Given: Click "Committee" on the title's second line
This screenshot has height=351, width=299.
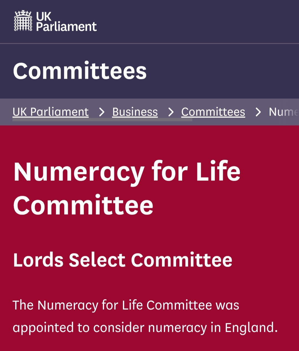Looking at the screenshot, I should coord(83,206).
